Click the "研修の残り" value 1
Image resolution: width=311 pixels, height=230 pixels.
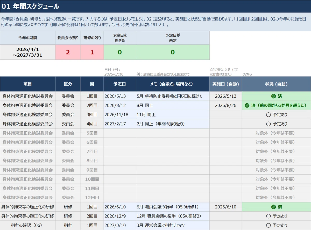pos(92,52)
